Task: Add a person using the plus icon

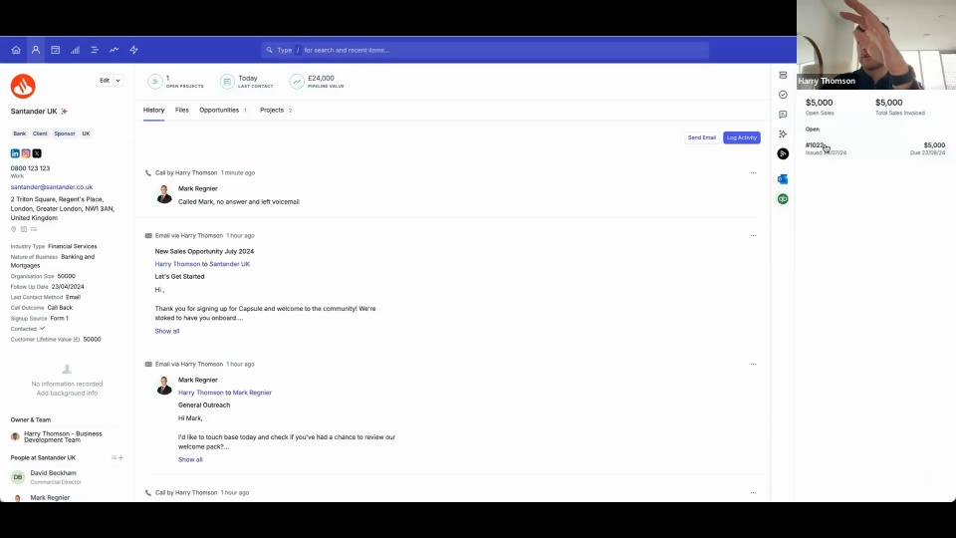Action: [120, 457]
